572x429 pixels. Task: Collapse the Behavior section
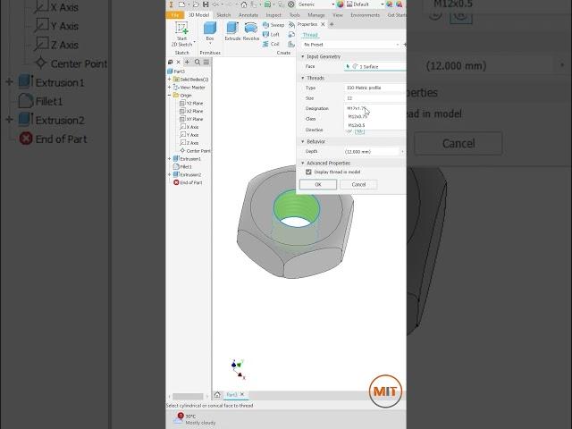point(302,141)
